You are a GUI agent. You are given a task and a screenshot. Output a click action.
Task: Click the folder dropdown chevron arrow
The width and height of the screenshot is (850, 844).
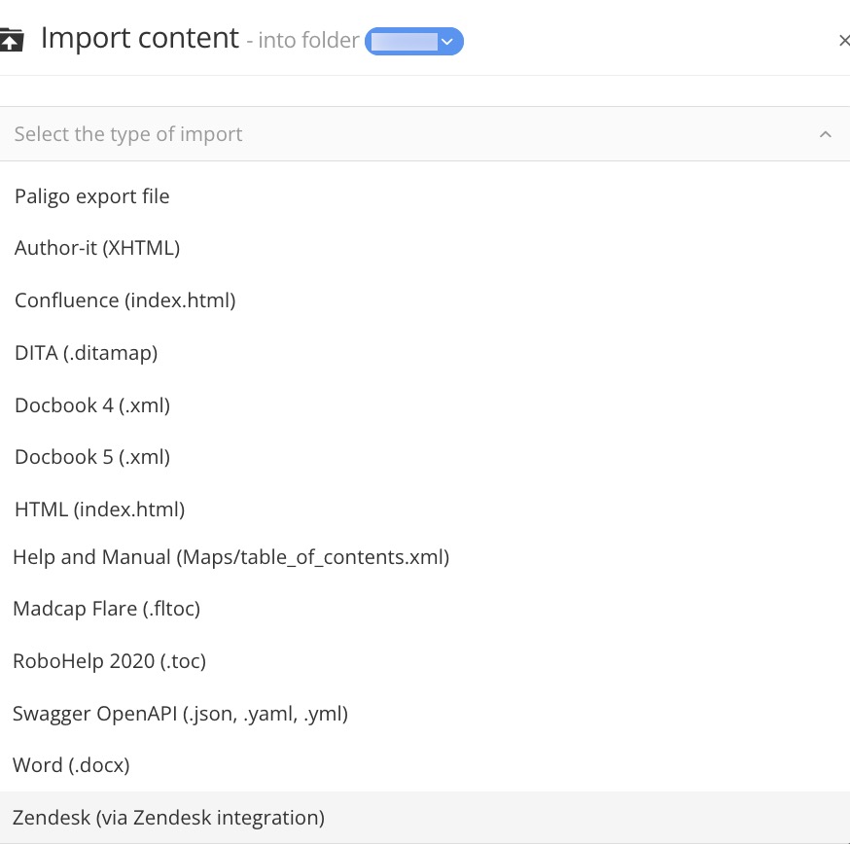[x=446, y=41]
